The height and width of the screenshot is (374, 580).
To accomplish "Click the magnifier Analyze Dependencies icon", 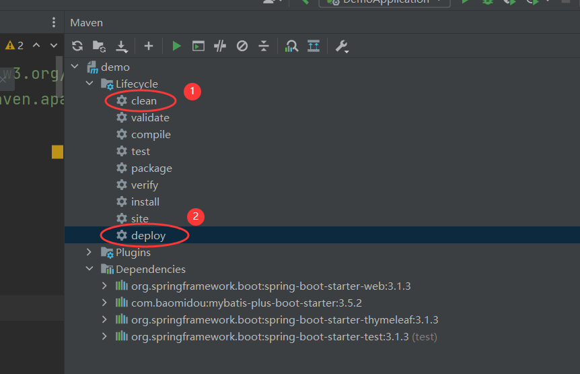I will pyautogui.click(x=291, y=46).
